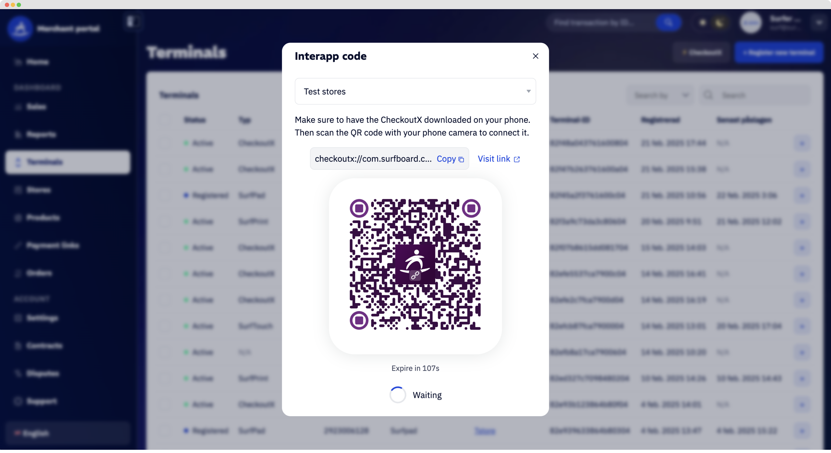Screen dimensions: 831x453
Task: Click the external link icon beside Visit link
Action: [x=517, y=160]
